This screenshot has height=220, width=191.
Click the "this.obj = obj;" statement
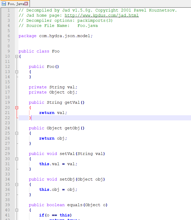(58, 190)
